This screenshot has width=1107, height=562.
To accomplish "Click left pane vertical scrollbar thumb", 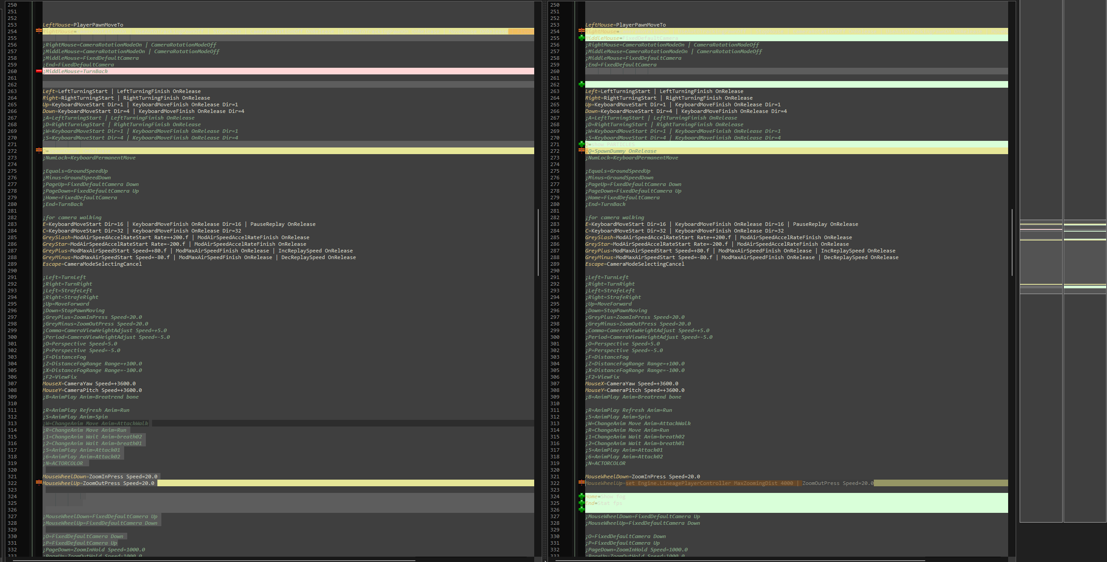I will pyautogui.click(x=538, y=242).
